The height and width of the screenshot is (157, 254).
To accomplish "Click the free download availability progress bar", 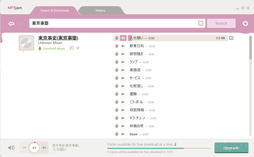I will click(x=159, y=148).
